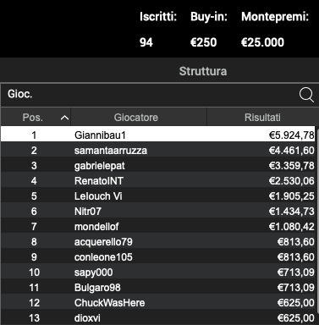Sort by the Giocatore column header
This screenshot has width=319, height=325.
(136, 118)
